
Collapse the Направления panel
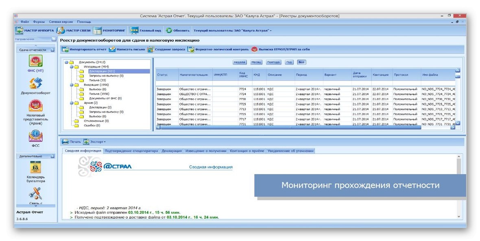tap(54, 39)
